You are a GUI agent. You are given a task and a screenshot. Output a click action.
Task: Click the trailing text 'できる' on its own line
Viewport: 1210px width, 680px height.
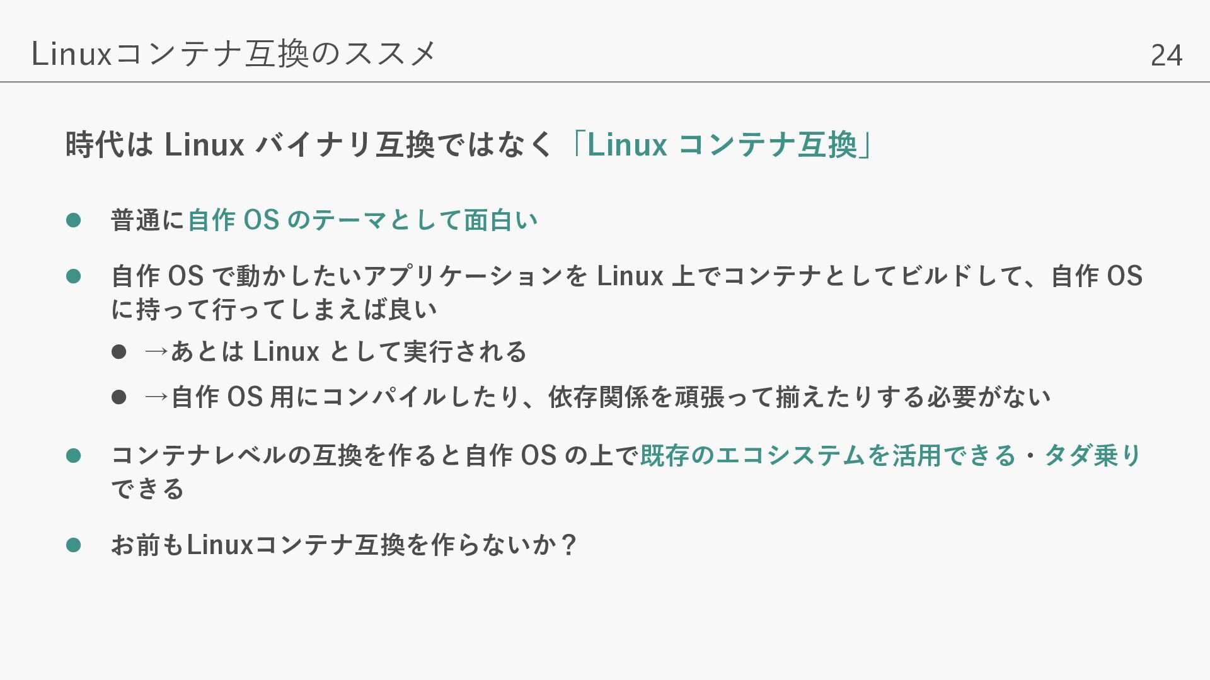[148, 489]
